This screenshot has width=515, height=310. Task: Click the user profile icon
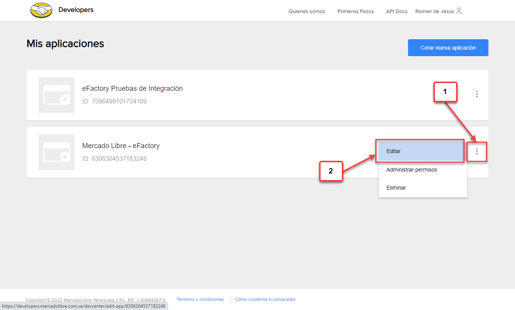pyautogui.click(x=459, y=11)
